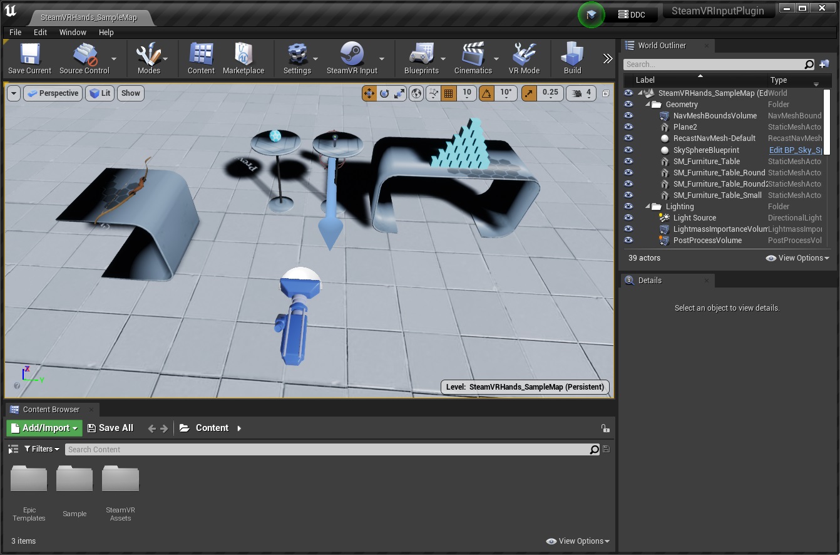Image resolution: width=840 pixels, height=555 pixels.
Task: Click the Add/Import button
Action: point(44,428)
